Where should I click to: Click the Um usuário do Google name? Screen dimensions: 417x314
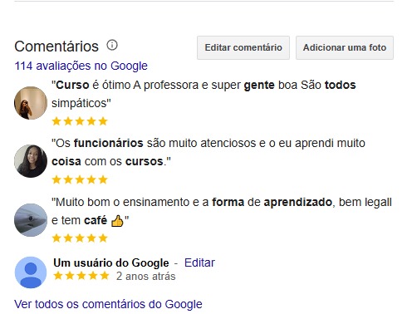click(x=111, y=262)
